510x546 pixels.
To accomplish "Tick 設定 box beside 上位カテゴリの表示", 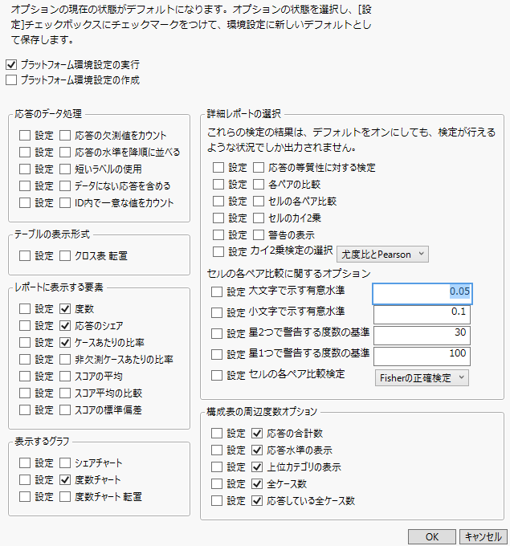I will tap(217, 467).
